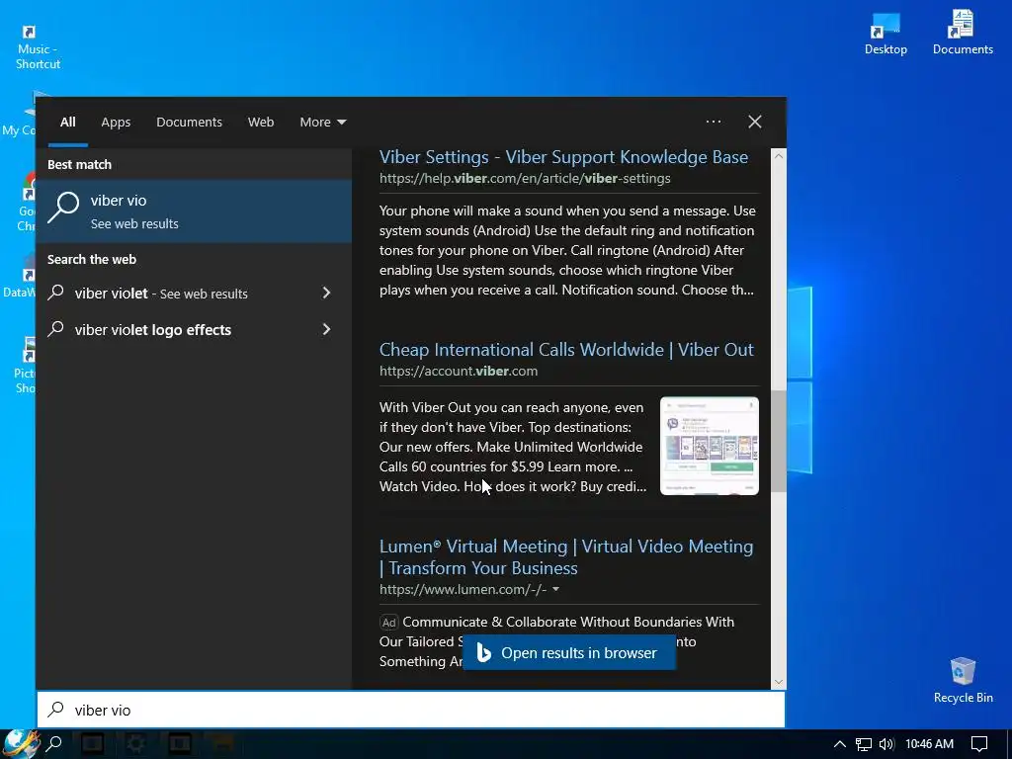The image size is (1012, 759).
Task: Open the Music - Shortcut desktop icon
Action: tap(38, 47)
